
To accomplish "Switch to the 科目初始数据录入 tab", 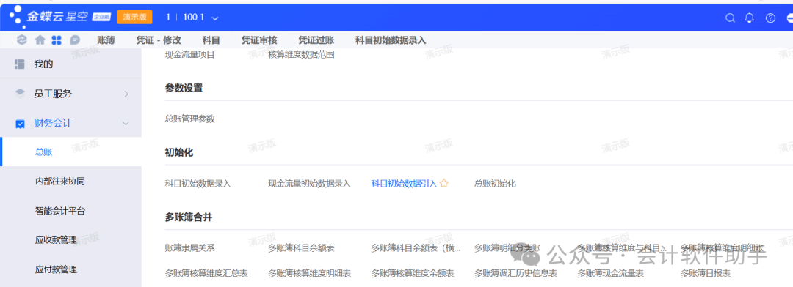I will pyautogui.click(x=391, y=40).
